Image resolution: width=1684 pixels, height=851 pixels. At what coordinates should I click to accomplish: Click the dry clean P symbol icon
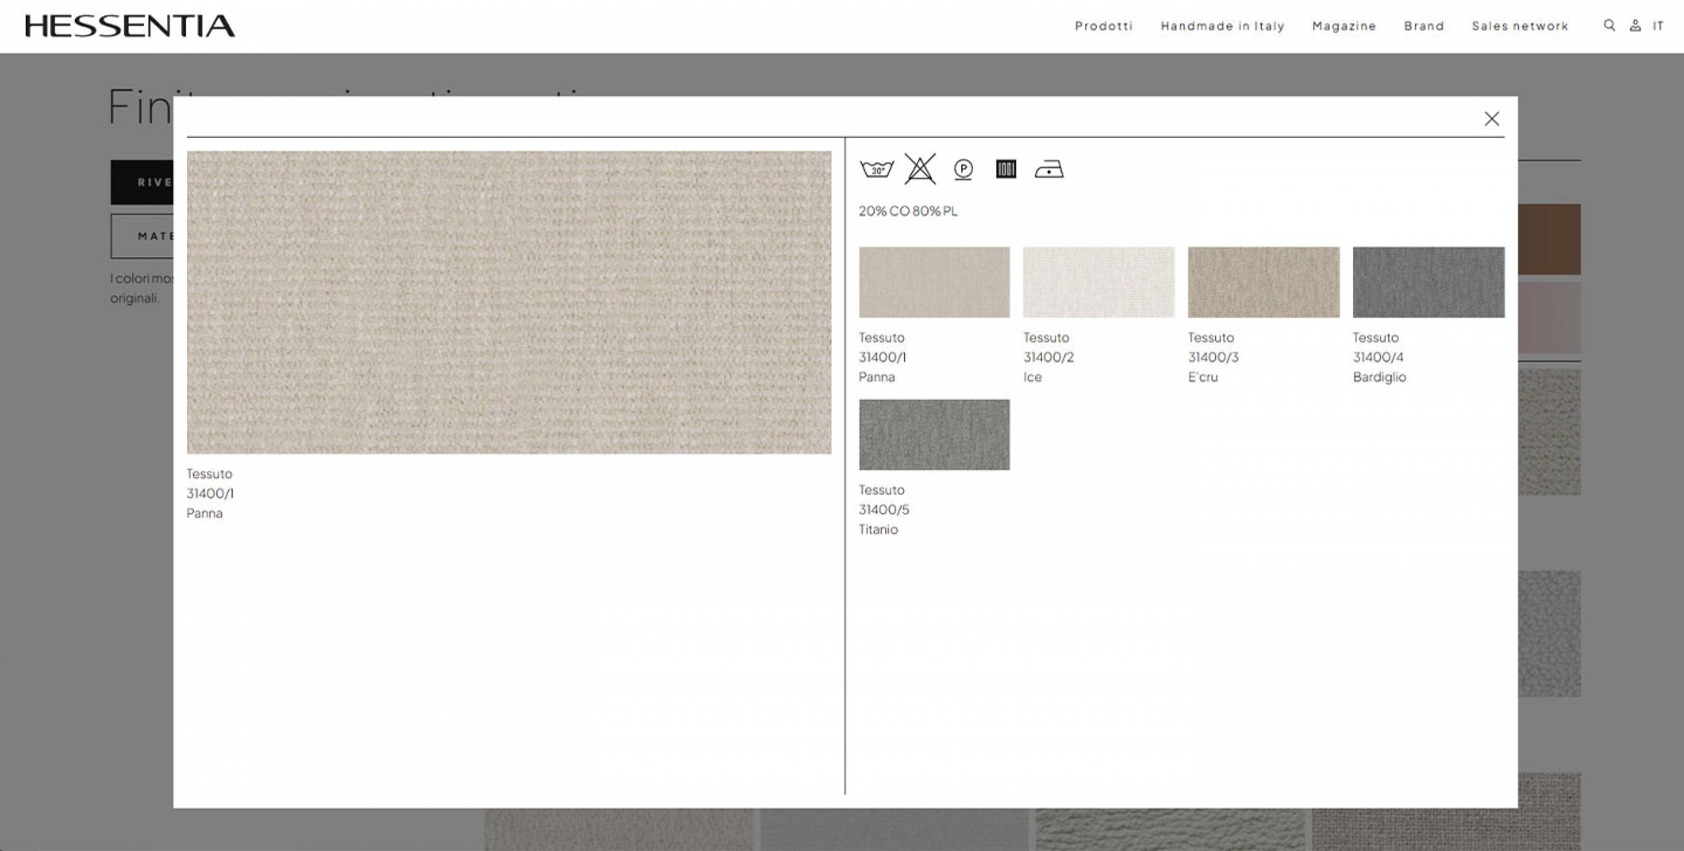[963, 170]
